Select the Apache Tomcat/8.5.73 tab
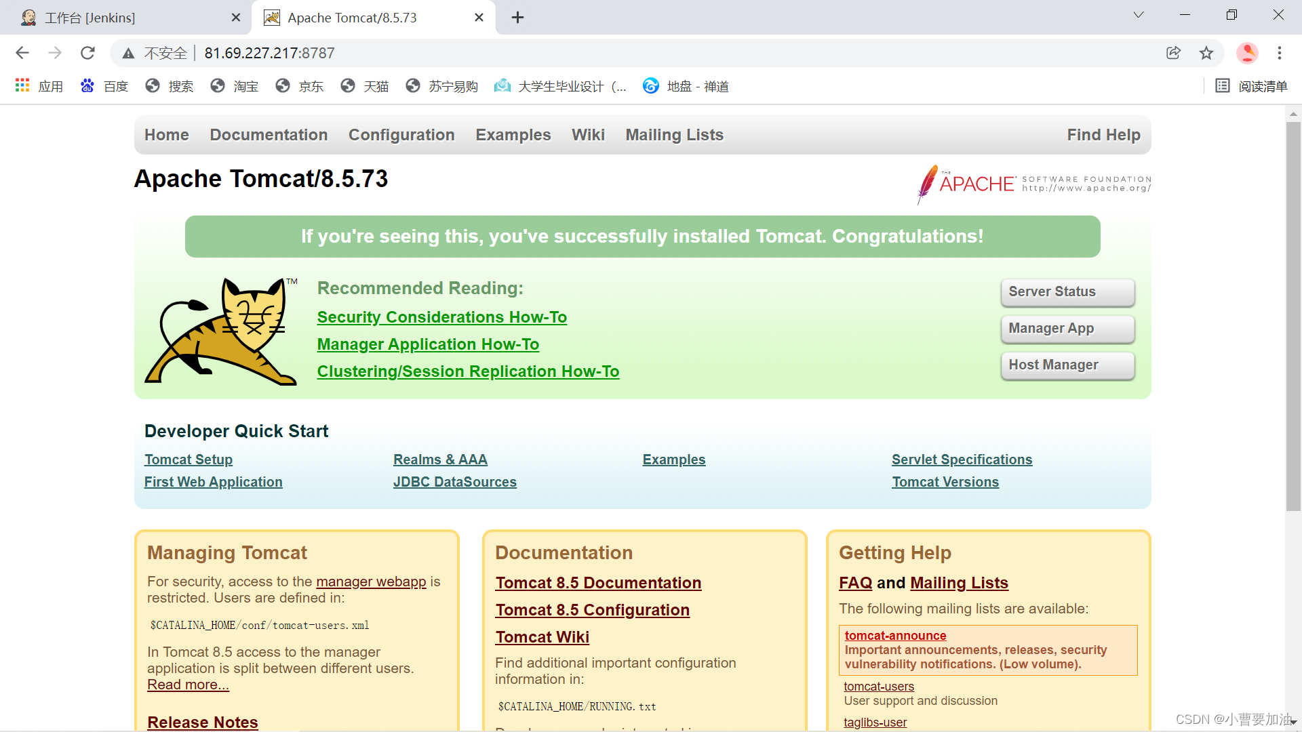1302x732 pixels. [374, 18]
